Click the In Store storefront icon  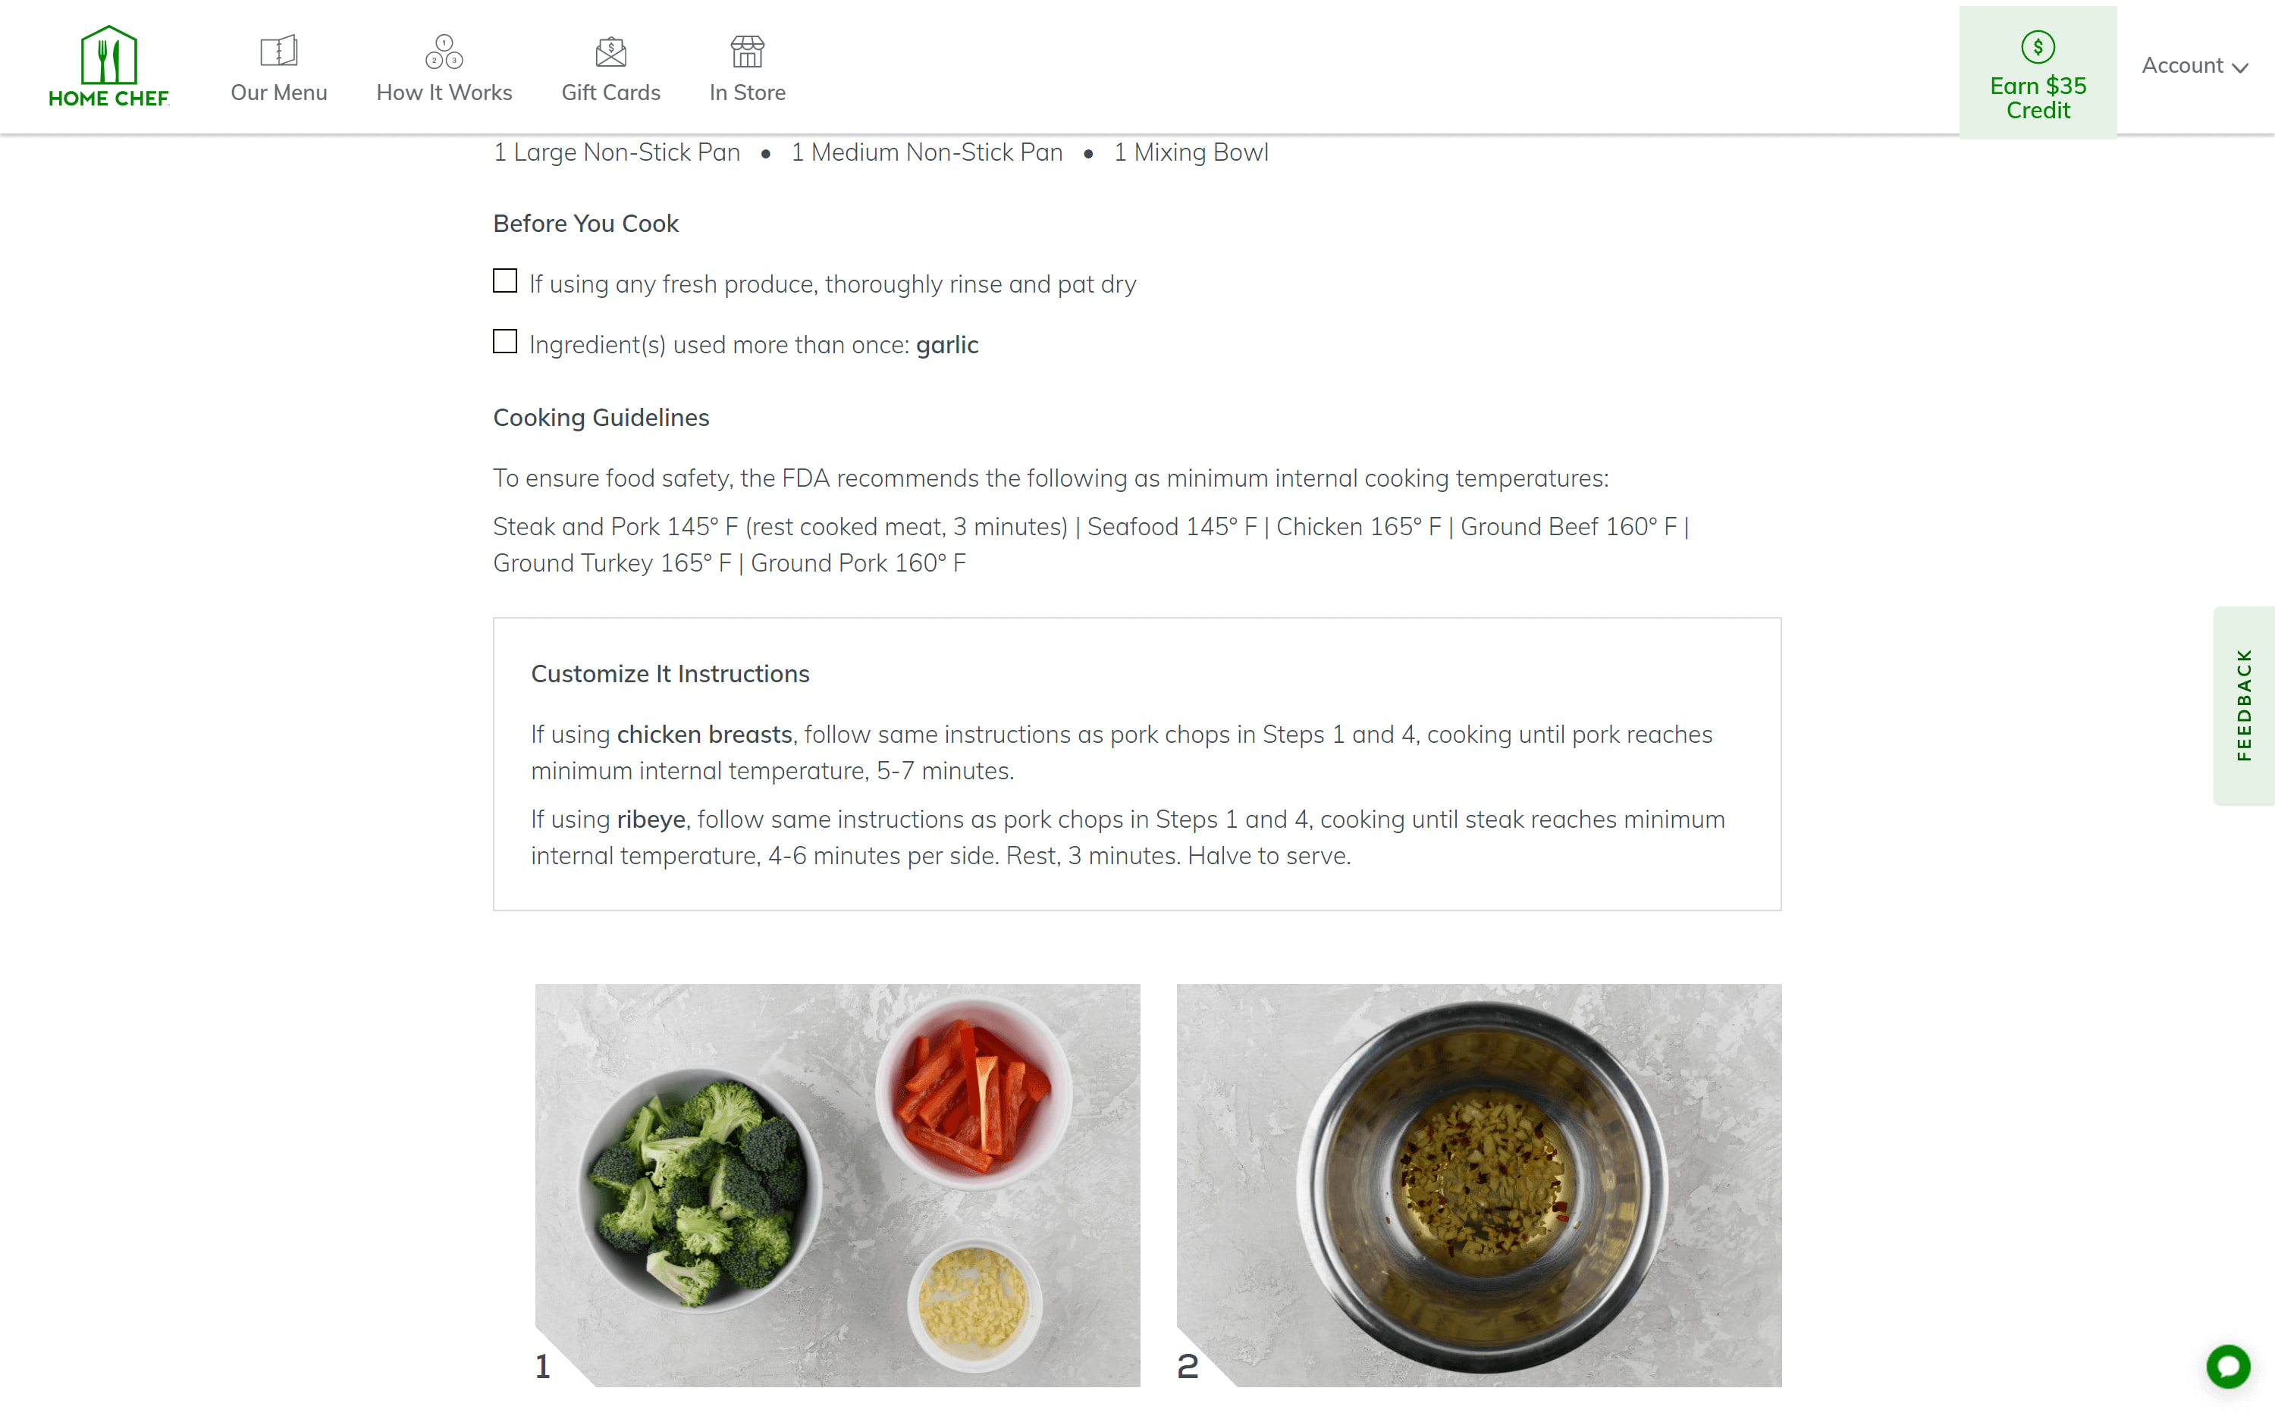tap(747, 52)
